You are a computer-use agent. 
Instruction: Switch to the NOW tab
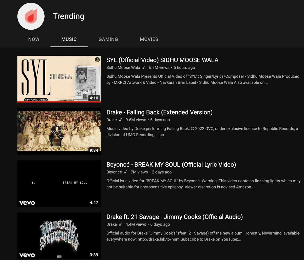34,39
